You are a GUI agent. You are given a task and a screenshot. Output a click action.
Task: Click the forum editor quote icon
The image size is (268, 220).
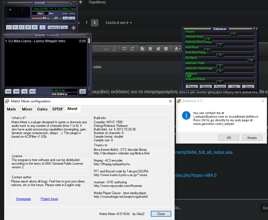point(98,49)
